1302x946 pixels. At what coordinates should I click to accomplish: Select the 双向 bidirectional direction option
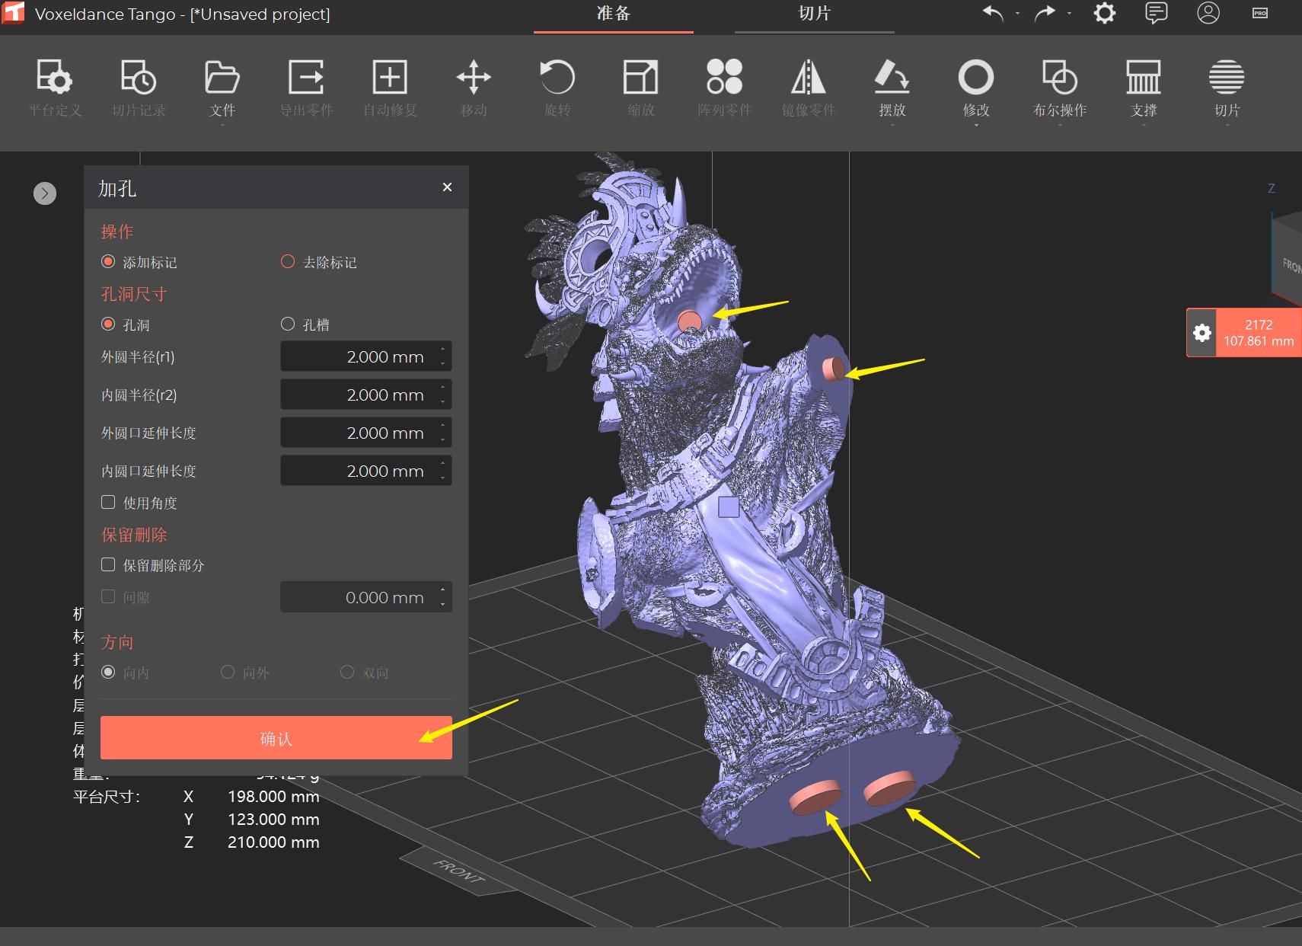coord(348,672)
